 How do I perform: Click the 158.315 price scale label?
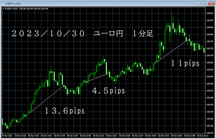pyautogui.click(x=210, y=133)
